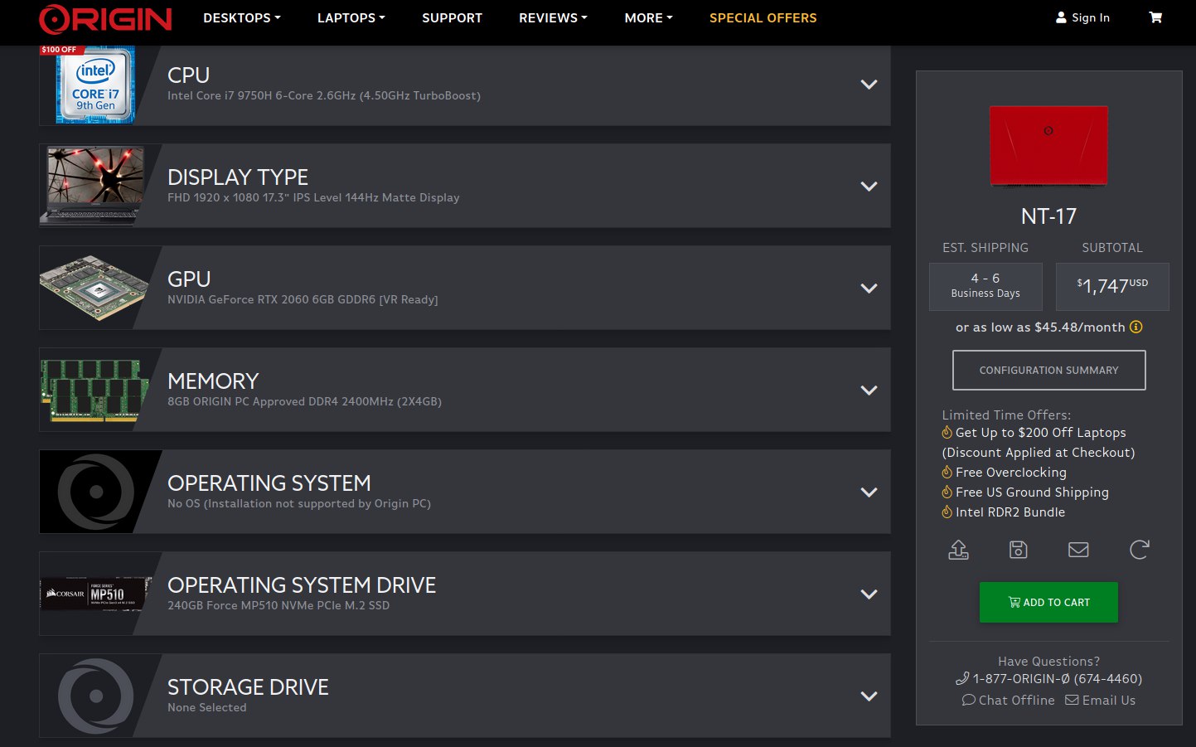
Task: Click the STORAGE DRIVE heading
Action: point(248,686)
